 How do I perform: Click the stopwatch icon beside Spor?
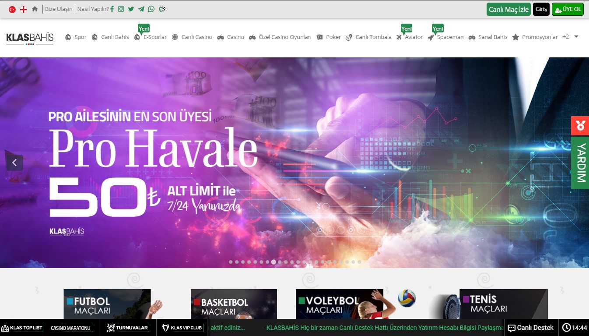tap(68, 37)
